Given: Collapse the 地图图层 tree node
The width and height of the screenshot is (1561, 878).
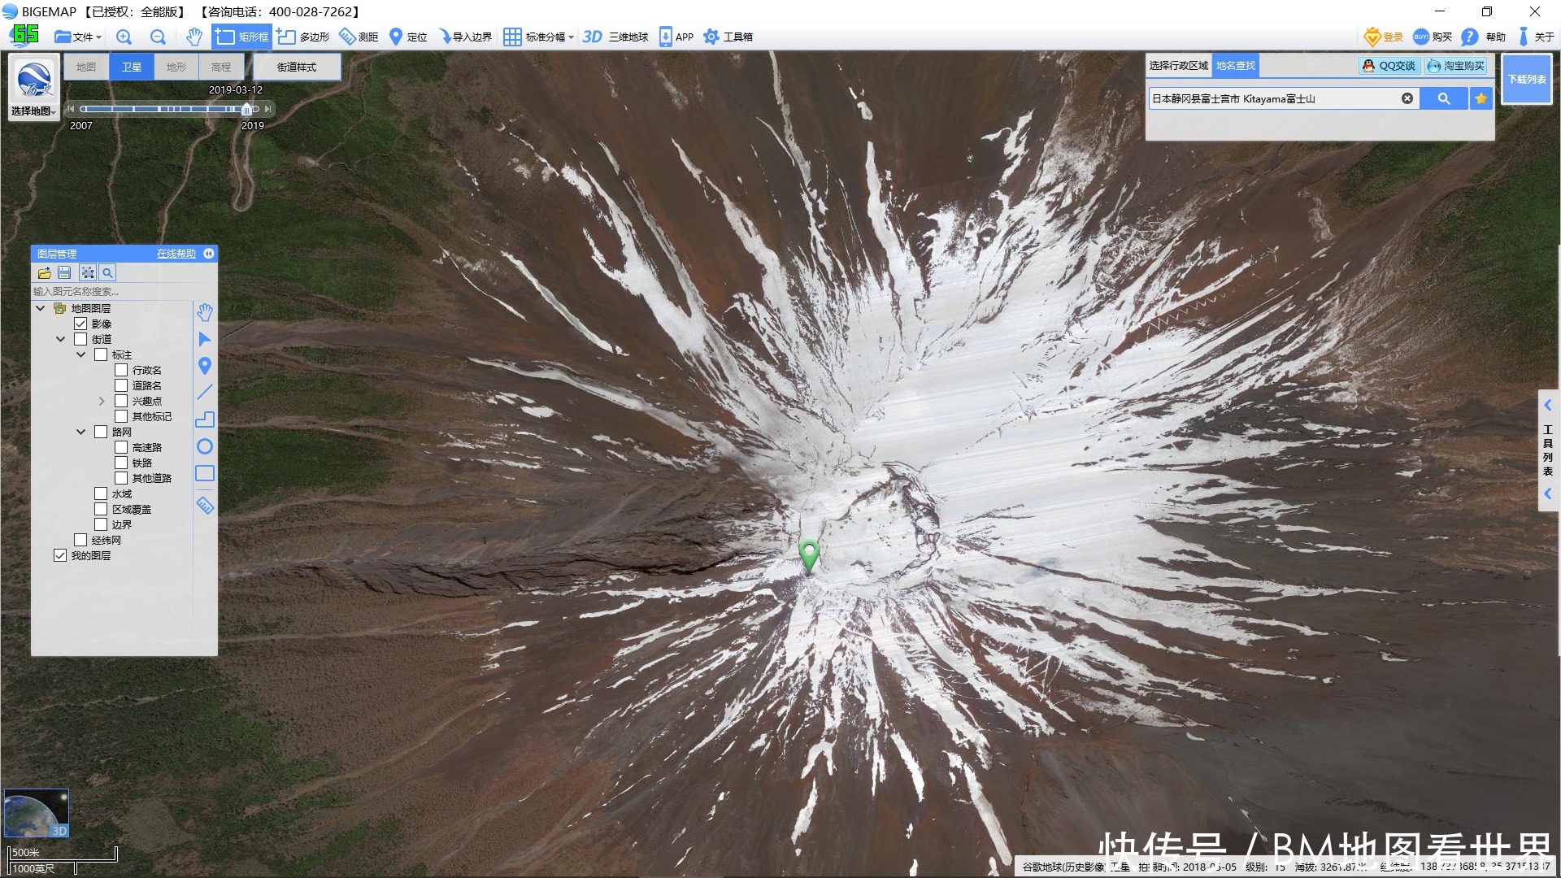Looking at the screenshot, I should coord(40,308).
